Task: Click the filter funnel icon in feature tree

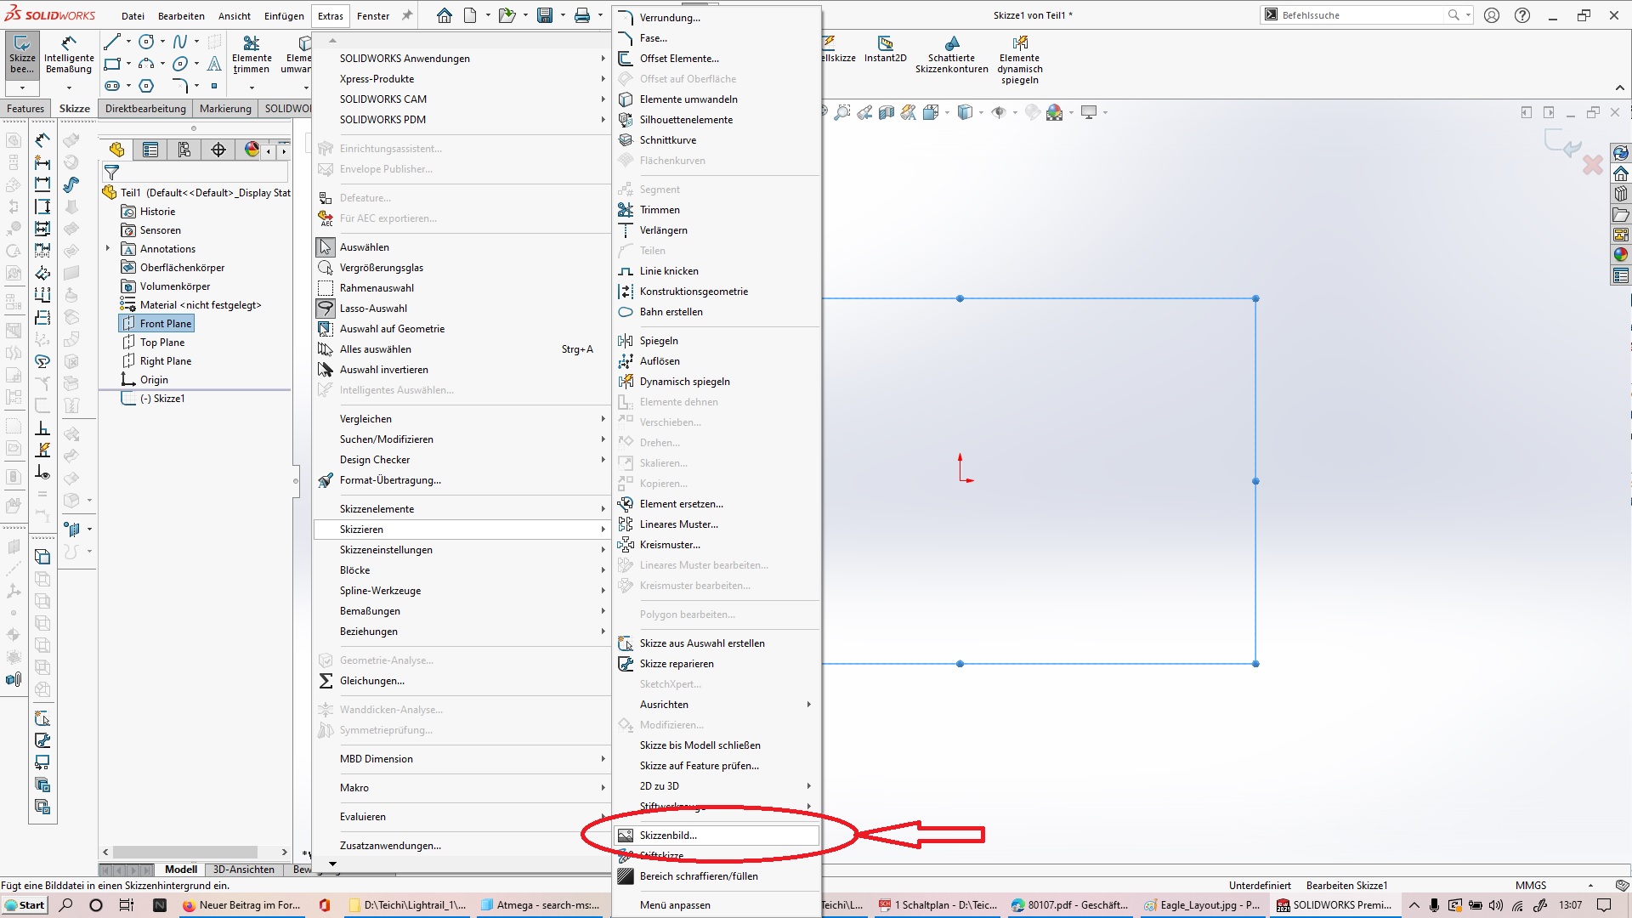Action: (x=111, y=173)
